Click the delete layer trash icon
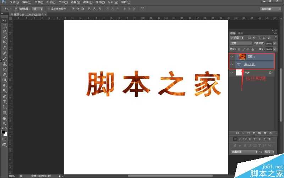This screenshot has height=178, width=284. [270, 133]
